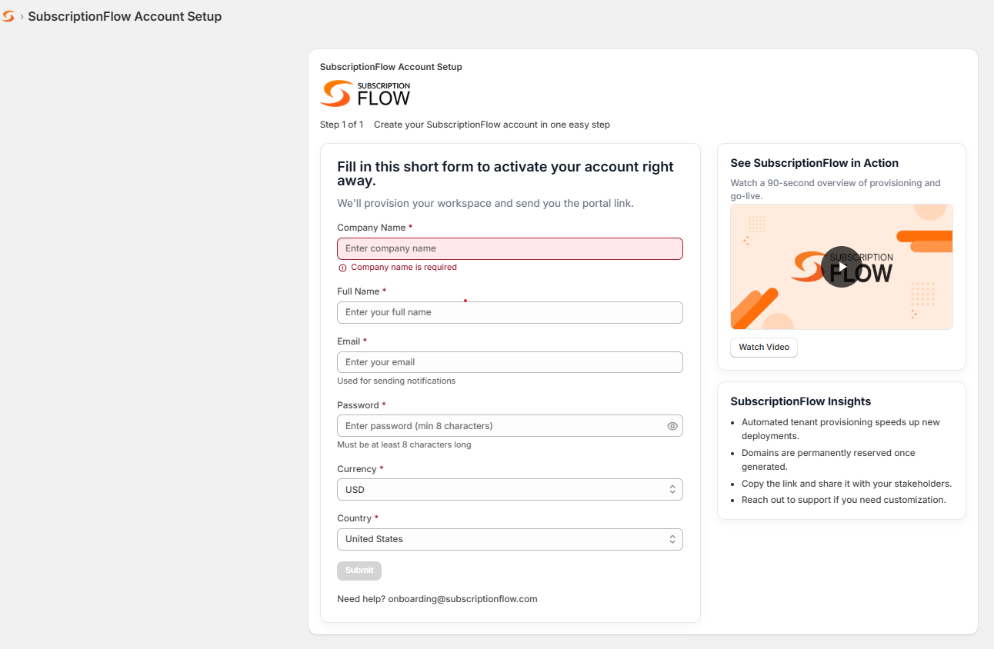Click the 'Fill in this short form' heading
The width and height of the screenshot is (994, 649).
pyautogui.click(x=505, y=174)
